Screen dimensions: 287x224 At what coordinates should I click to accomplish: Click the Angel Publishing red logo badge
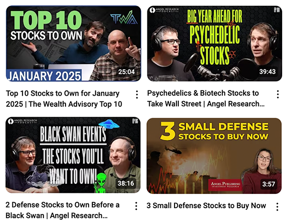click(225, 185)
